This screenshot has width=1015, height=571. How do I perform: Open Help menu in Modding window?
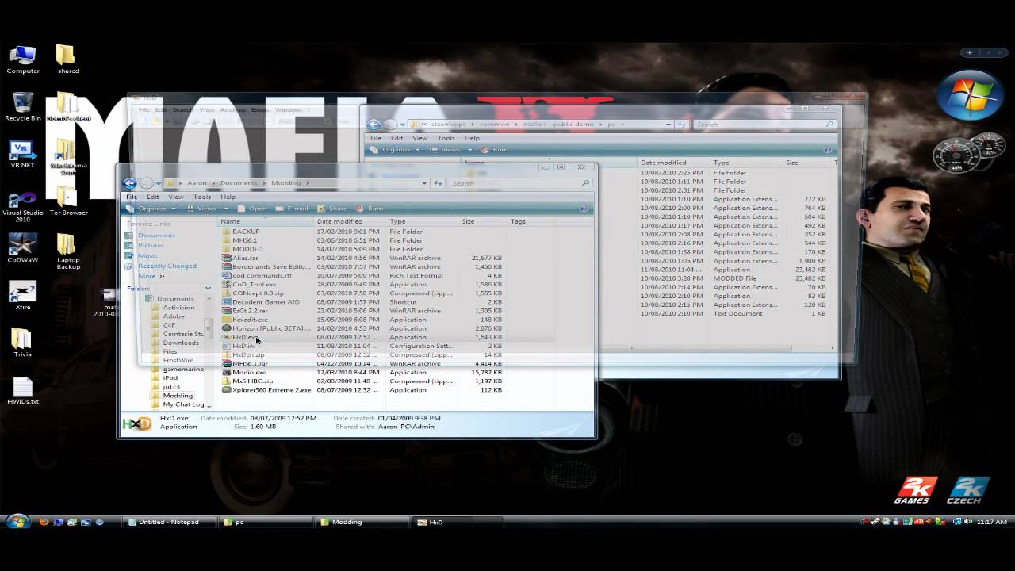pos(228,197)
